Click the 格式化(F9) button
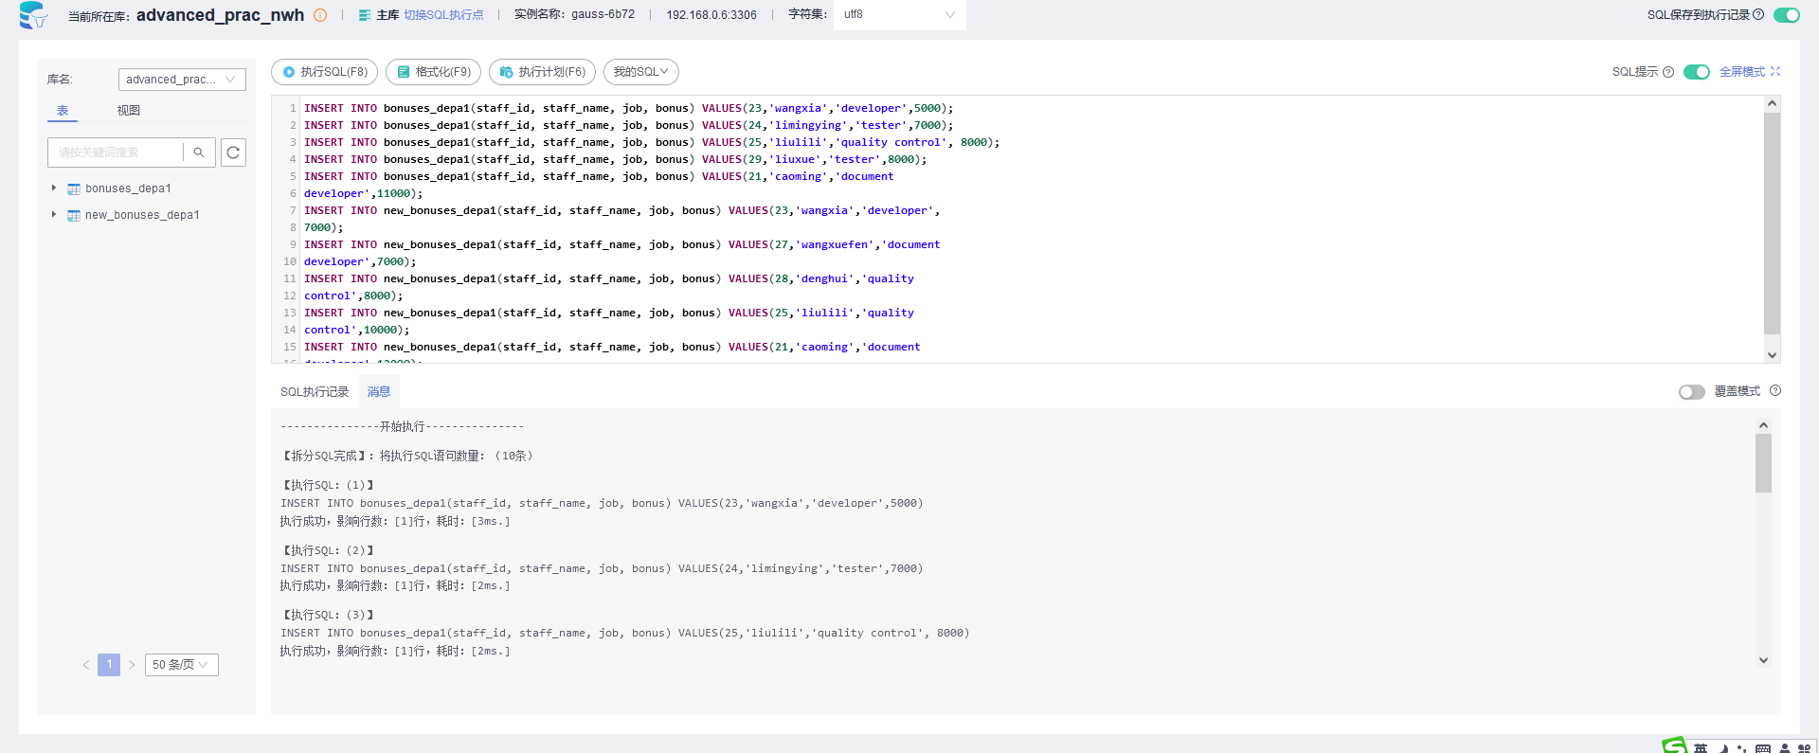 pyautogui.click(x=434, y=72)
